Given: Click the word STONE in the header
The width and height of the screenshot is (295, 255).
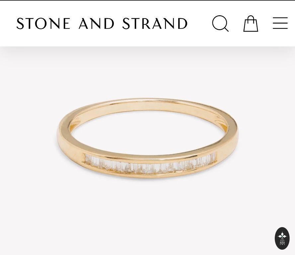Looking at the screenshot, I should click(x=43, y=24).
